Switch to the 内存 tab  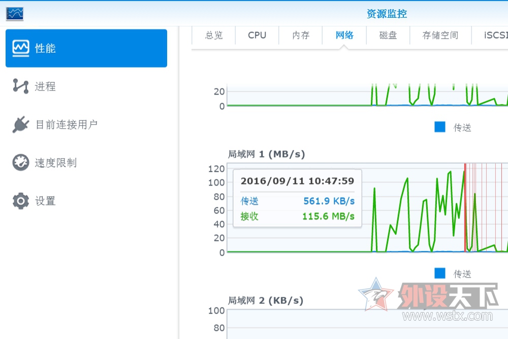301,36
